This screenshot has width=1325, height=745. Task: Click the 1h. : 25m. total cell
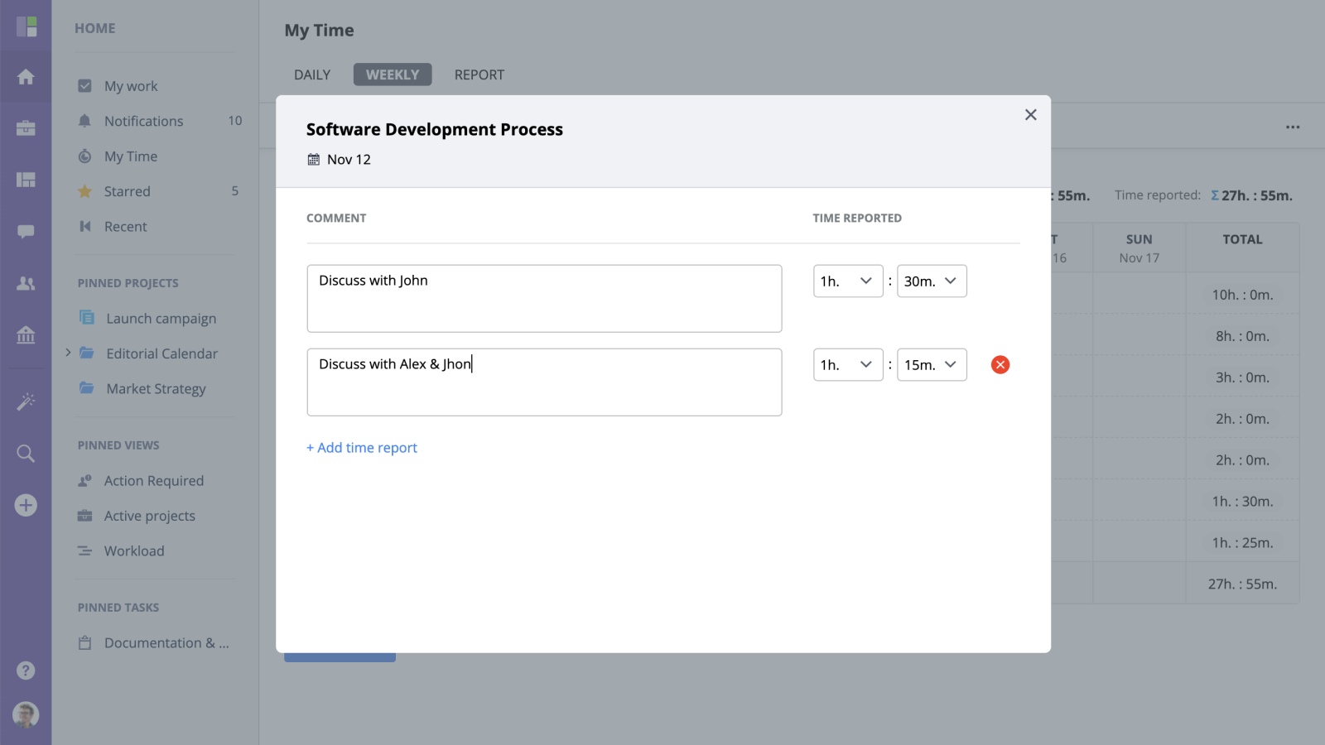[x=1242, y=543]
